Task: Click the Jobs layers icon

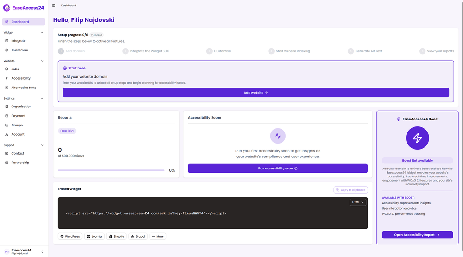Action: [x=7, y=69]
